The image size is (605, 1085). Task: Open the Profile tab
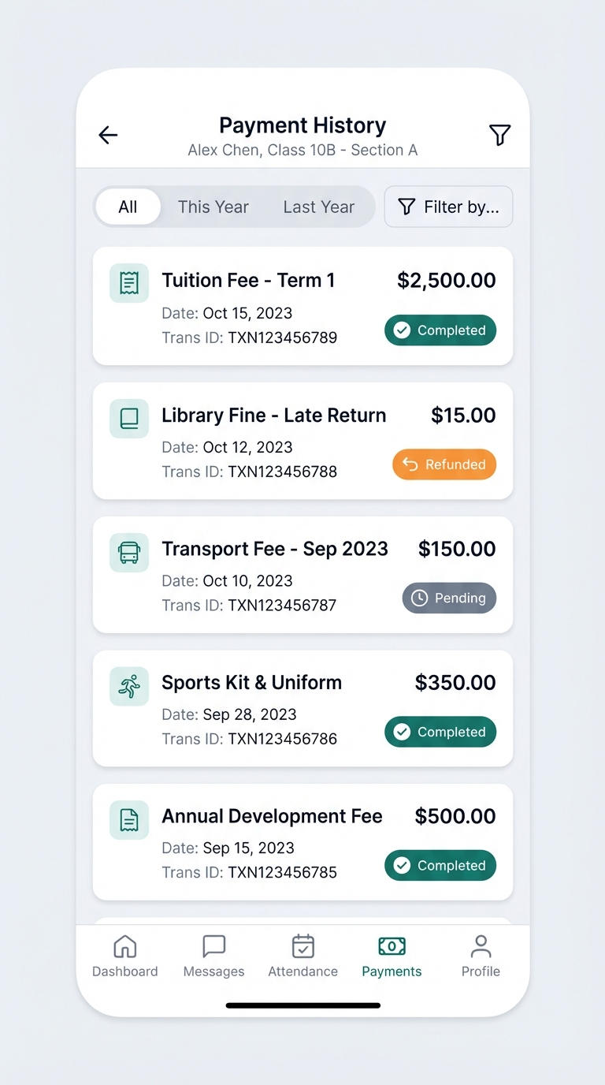point(481,956)
